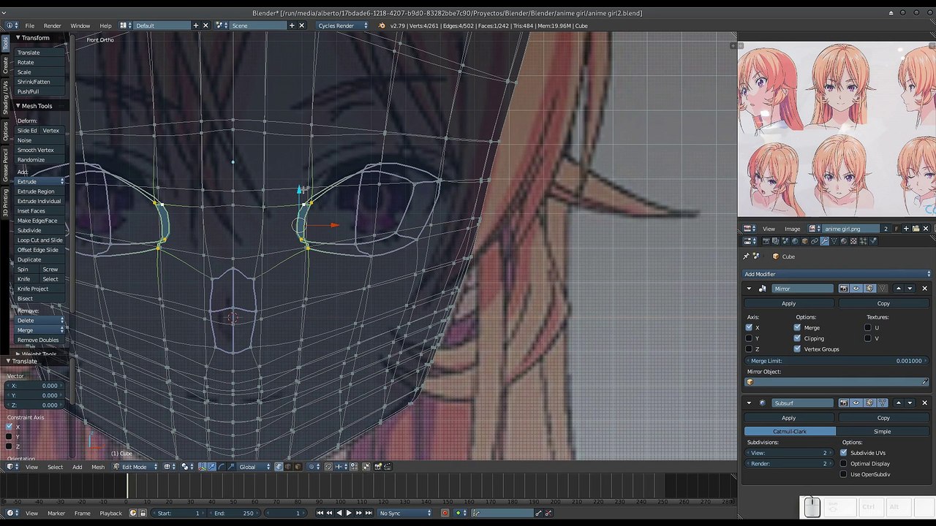Select face select mode icon
This screenshot has width=936, height=526.
(x=297, y=467)
